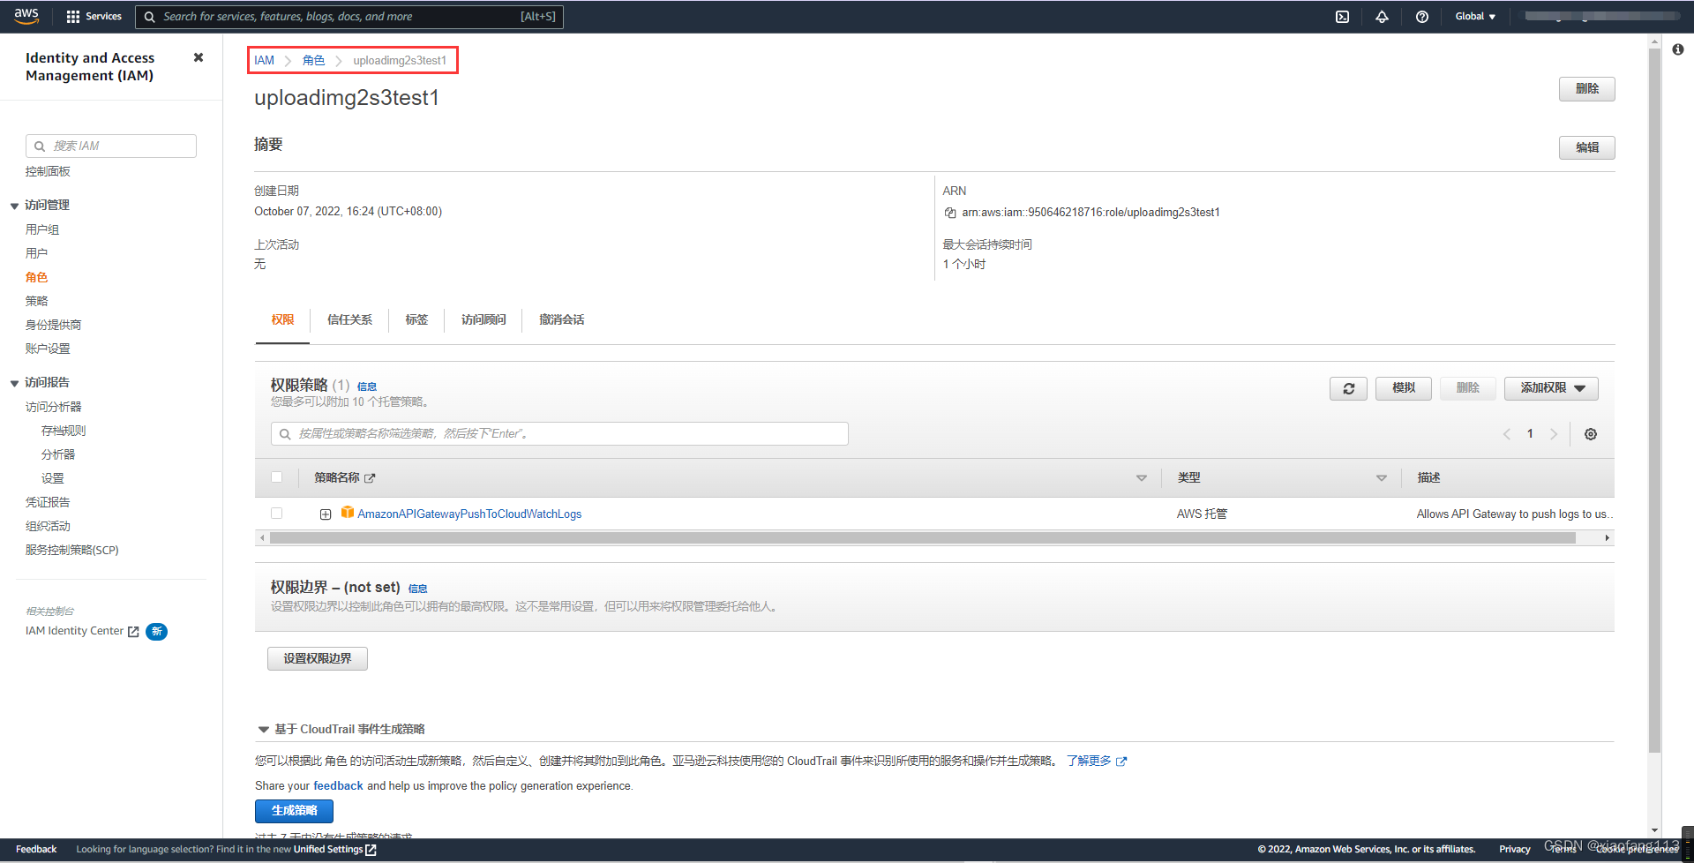The height and width of the screenshot is (863, 1694).
Task: Click the AWS logo home icon
Action: click(26, 16)
